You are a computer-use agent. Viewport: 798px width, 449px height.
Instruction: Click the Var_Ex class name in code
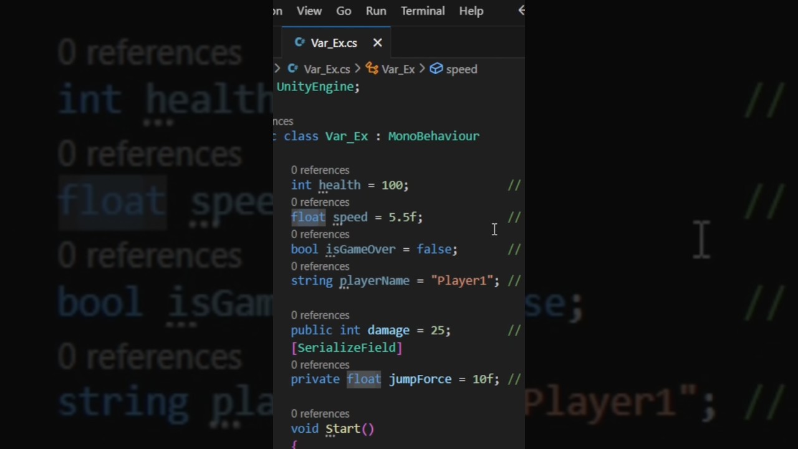(x=347, y=136)
